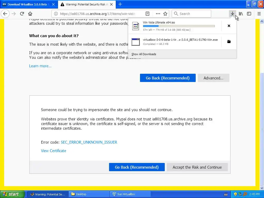264x198 pixels.
Task: Close the Download VirtualBox tab
Action: click(53, 4)
